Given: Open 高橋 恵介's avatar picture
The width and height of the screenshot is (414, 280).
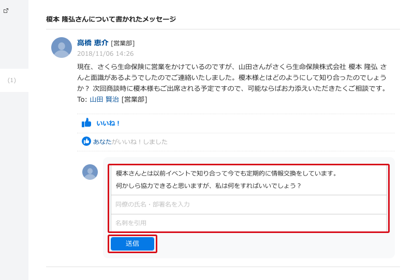Looking at the screenshot, I should (x=62, y=48).
